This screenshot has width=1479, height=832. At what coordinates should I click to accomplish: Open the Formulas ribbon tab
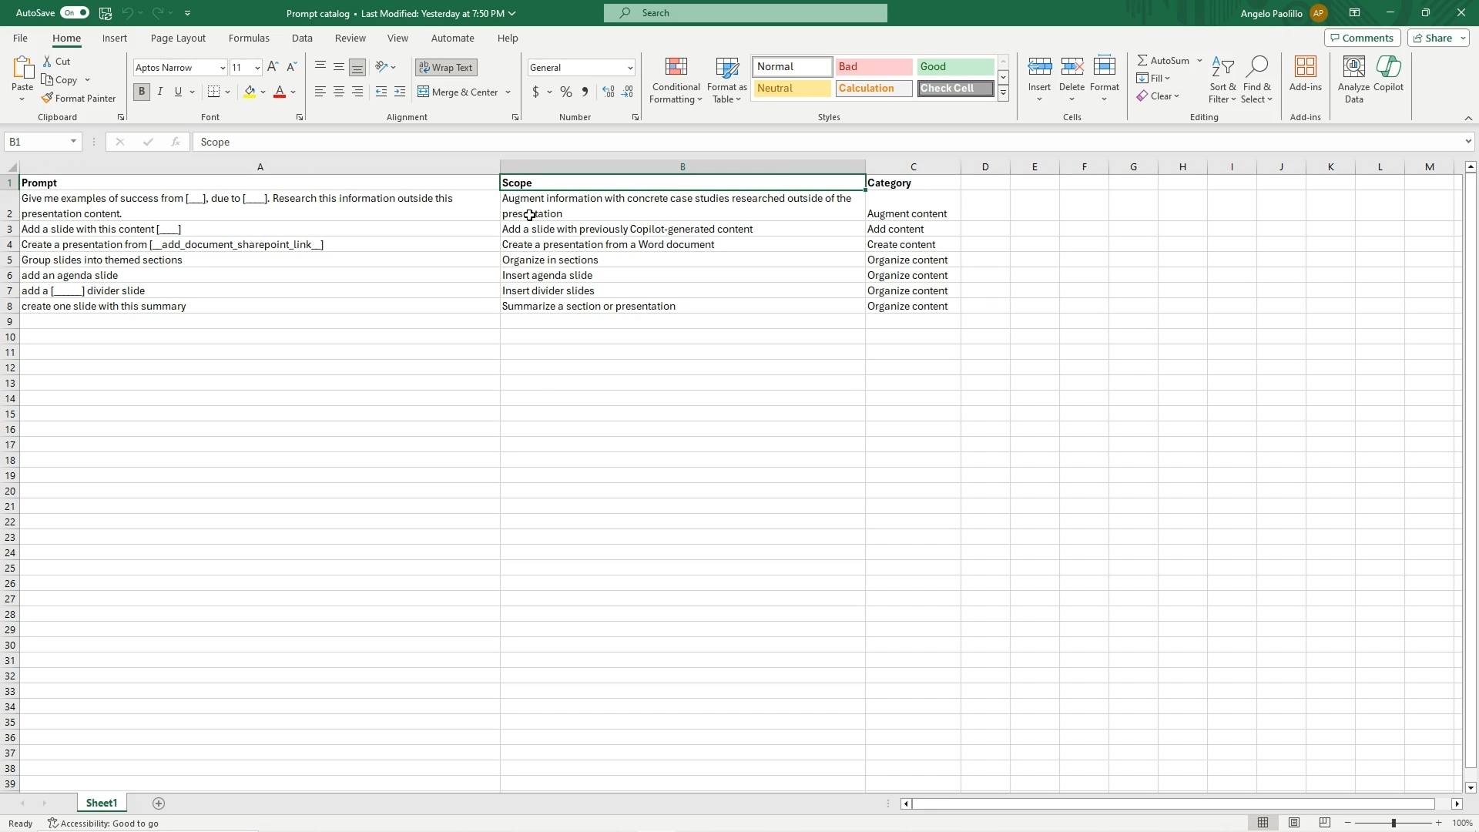click(249, 38)
